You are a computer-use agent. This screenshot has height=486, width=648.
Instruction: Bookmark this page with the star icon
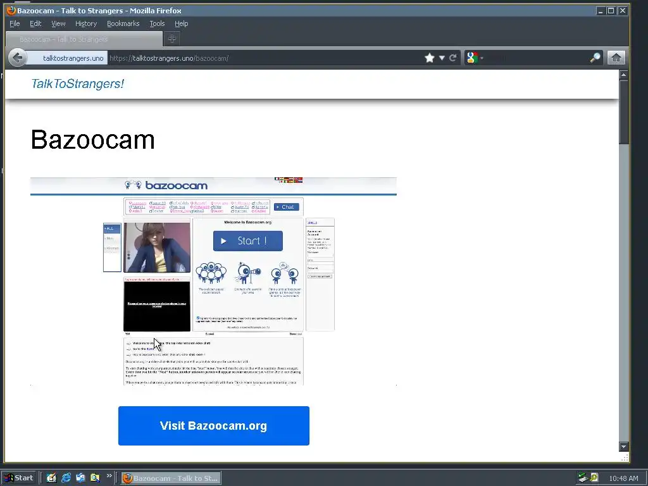[430, 58]
